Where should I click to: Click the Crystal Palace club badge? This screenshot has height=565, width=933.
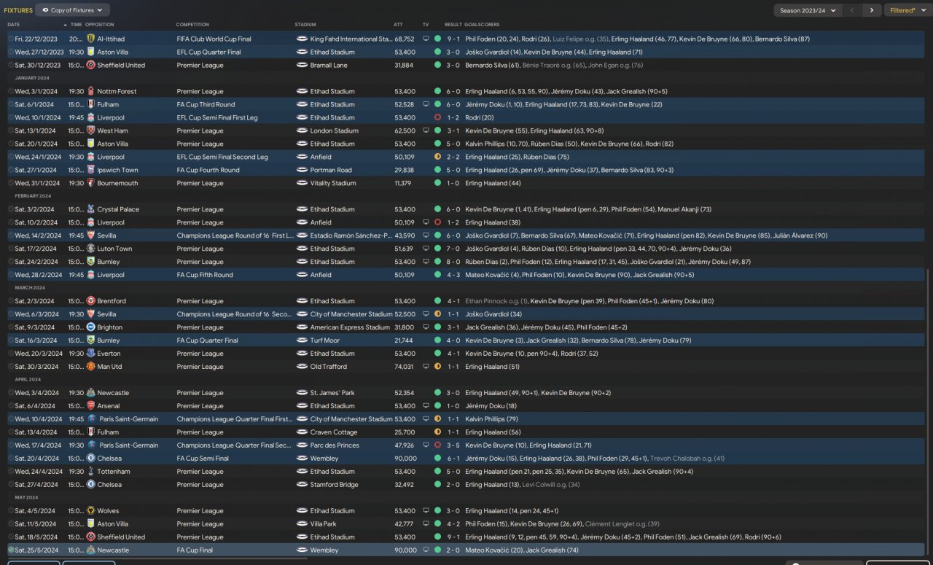pyautogui.click(x=91, y=209)
